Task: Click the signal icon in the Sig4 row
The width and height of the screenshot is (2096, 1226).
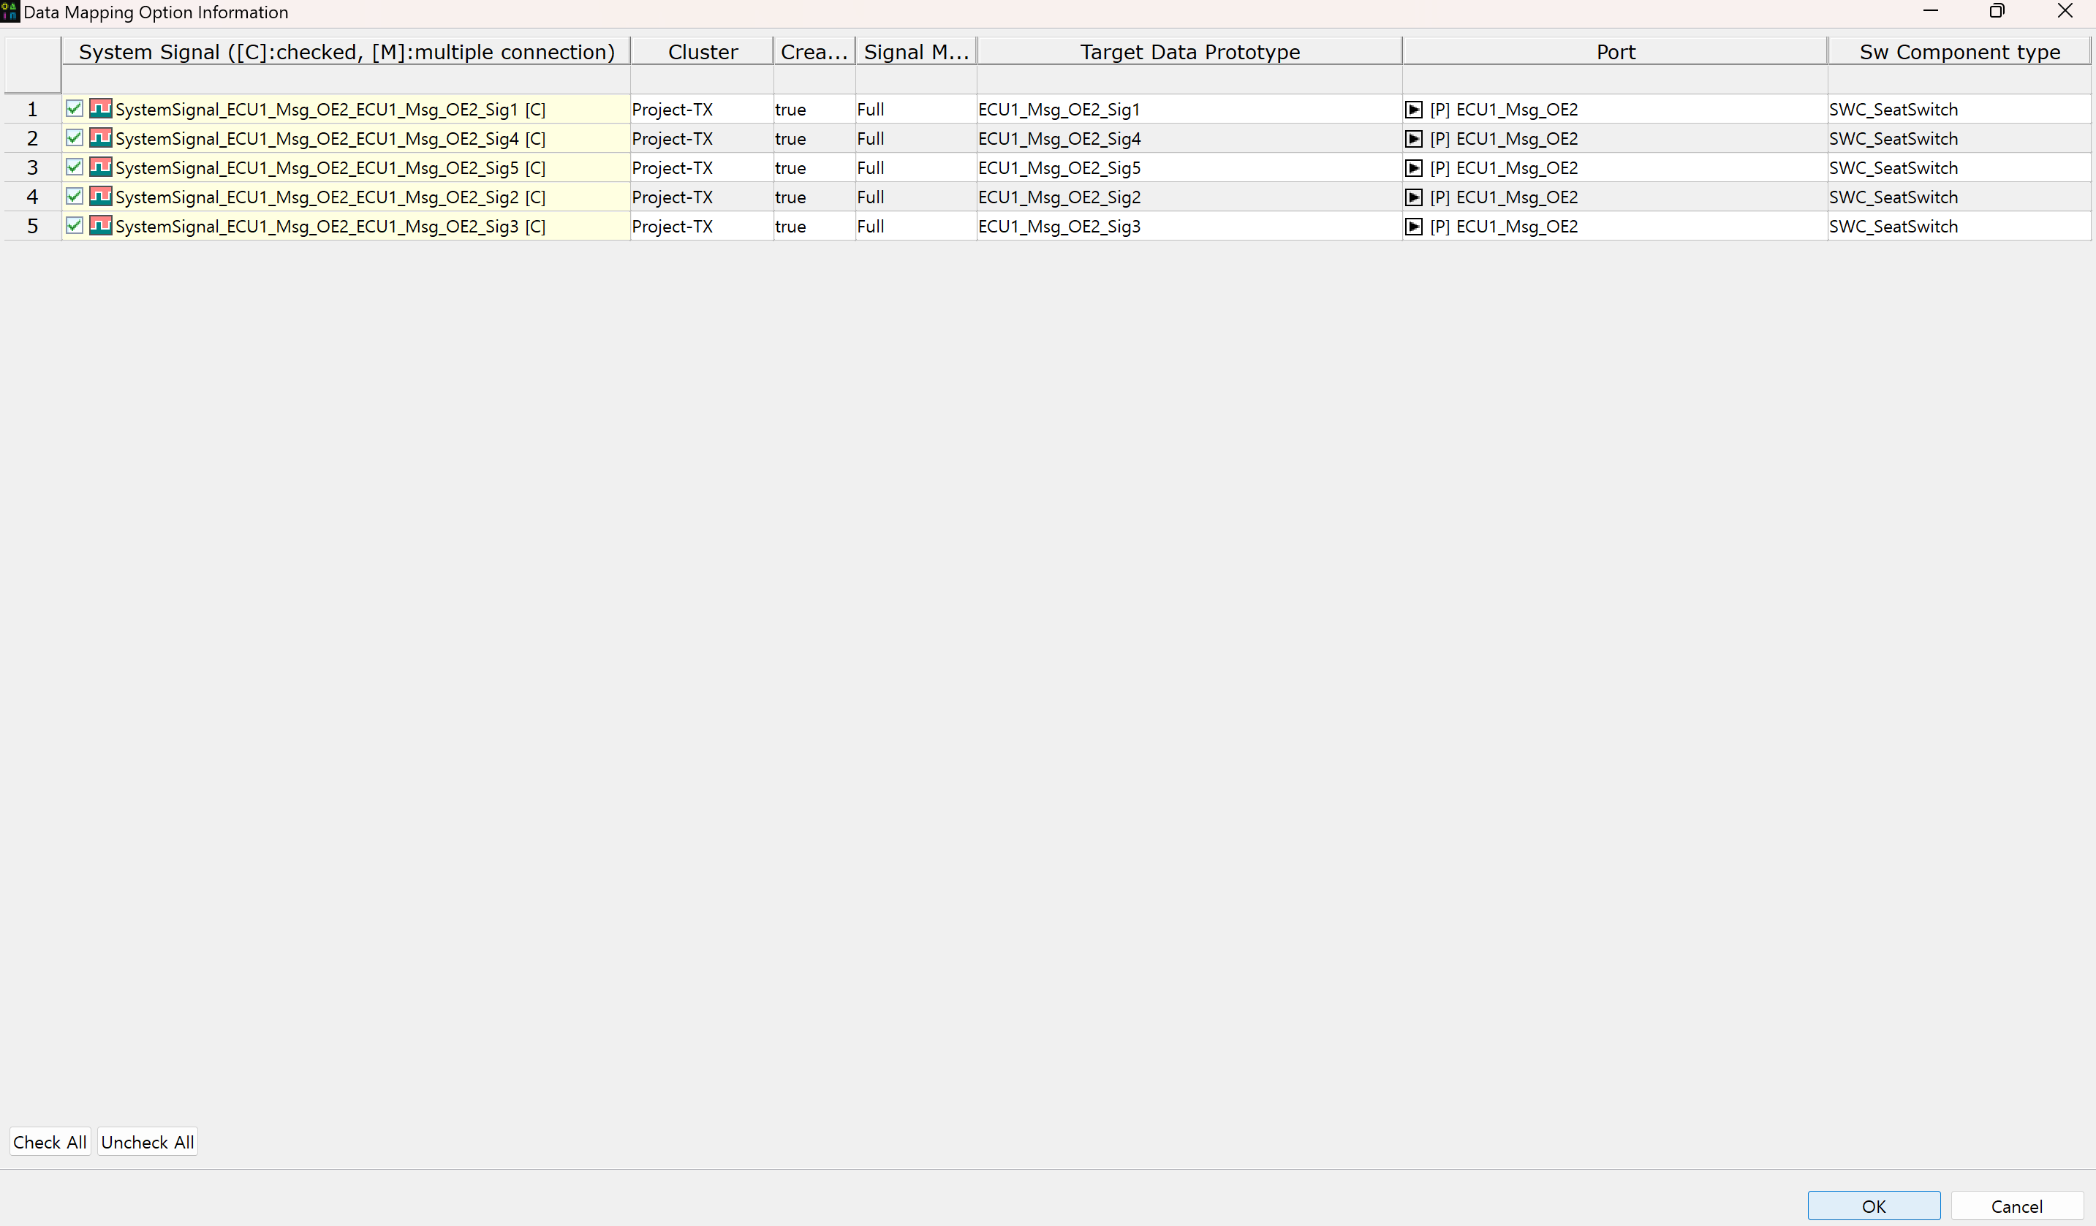Action: tap(101, 137)
